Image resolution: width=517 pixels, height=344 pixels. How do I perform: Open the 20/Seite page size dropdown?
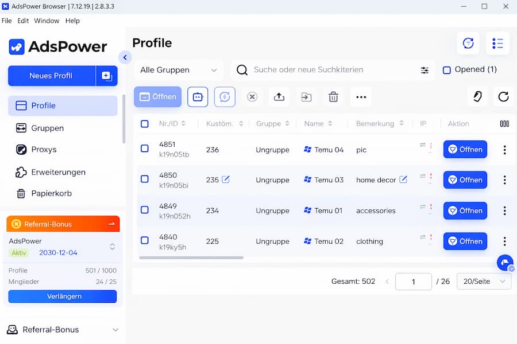coord(484,282)
